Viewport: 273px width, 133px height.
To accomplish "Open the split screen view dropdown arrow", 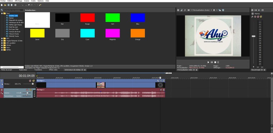I will point(191,10).
